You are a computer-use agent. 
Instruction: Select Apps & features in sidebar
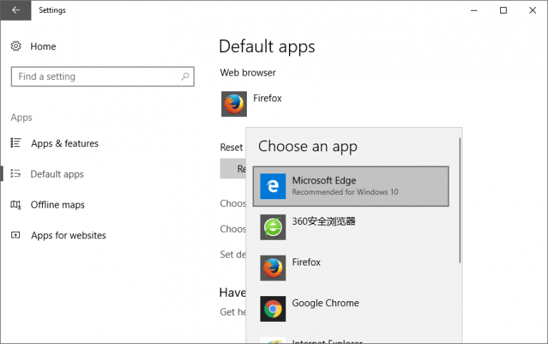click(x=64, y=143)
